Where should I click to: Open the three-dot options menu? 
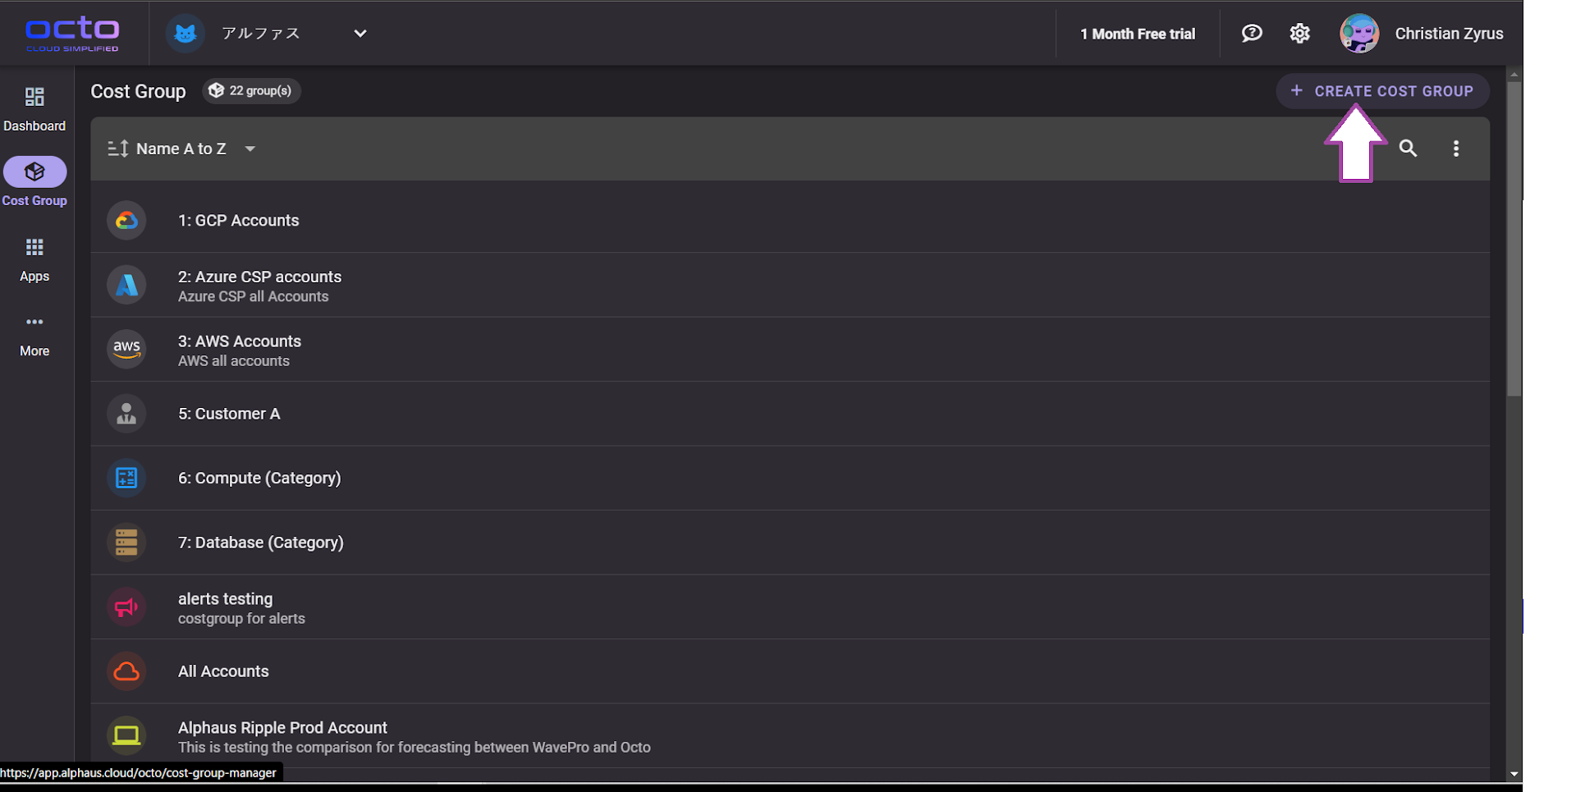click(1456, 149)
